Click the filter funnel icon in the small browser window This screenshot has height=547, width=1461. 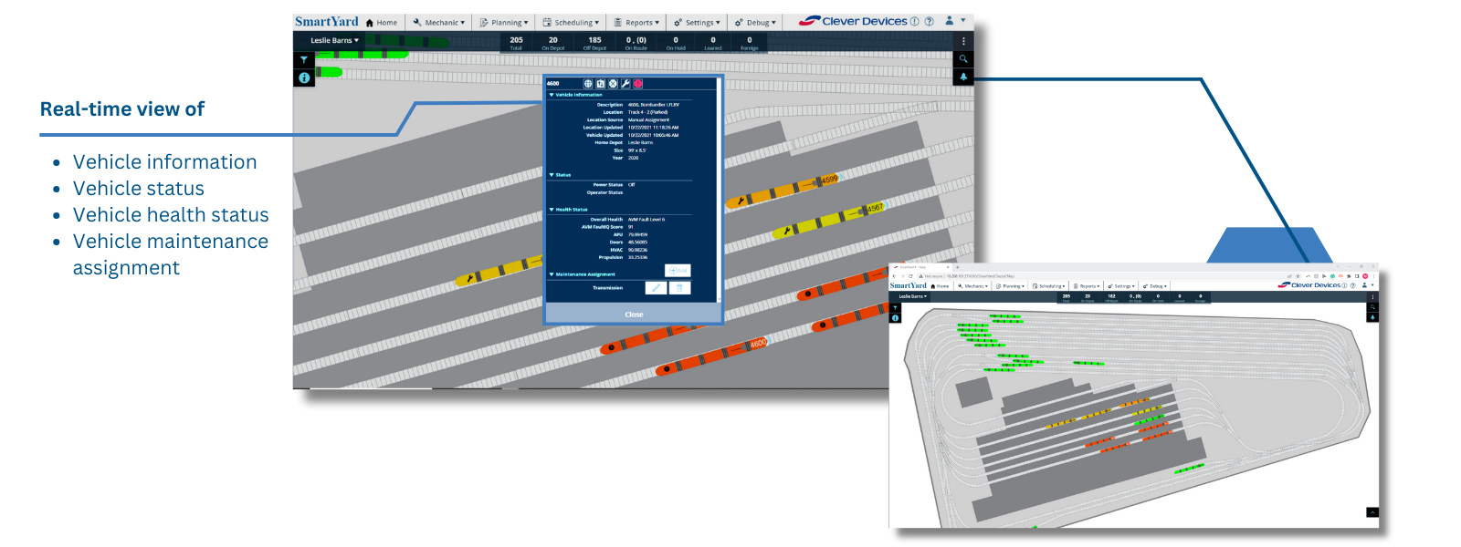click(895, 307)
